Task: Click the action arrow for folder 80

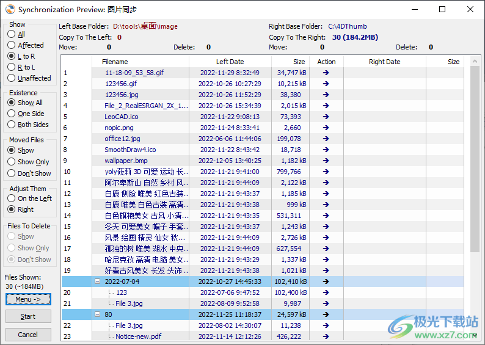Action: point(326,314)
